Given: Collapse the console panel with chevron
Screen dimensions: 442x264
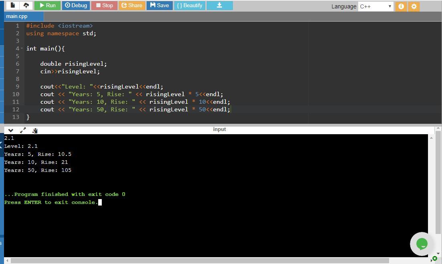Looking at the screenshot, I should (11, 130).
